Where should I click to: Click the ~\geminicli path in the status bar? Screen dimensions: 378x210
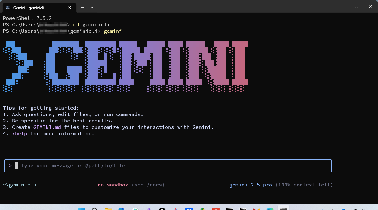(x=19, y=185)
